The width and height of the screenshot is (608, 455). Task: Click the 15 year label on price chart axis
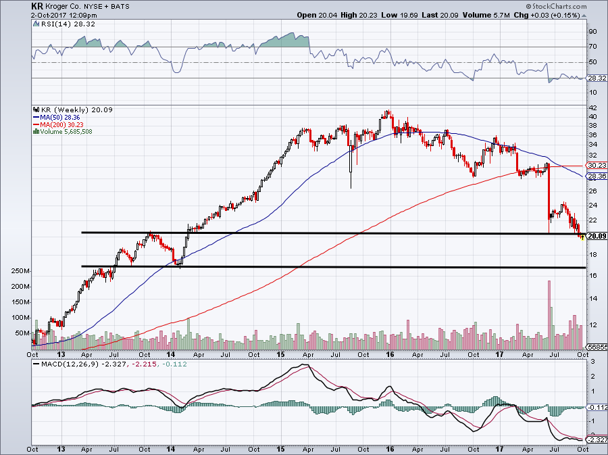point(281,354)
